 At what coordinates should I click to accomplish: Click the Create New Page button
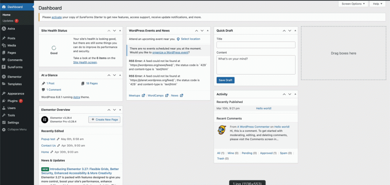(x=104, y=120)
